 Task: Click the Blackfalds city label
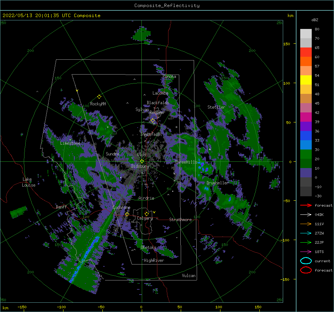tap(158, 103)
